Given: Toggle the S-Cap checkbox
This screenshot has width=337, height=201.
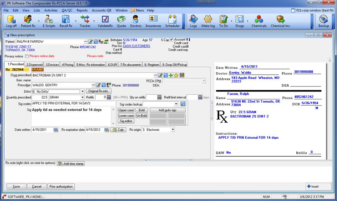Looking at the screenshot, I should 172,40.
